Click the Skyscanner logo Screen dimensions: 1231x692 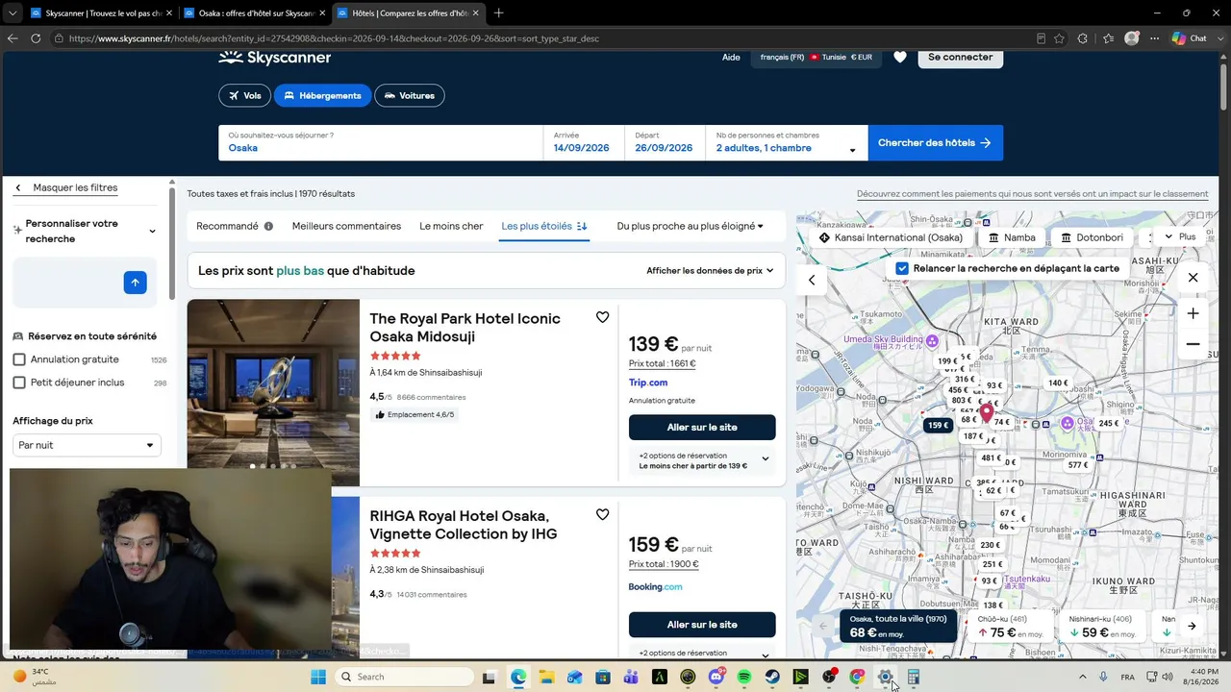click(x=275, y=58)
